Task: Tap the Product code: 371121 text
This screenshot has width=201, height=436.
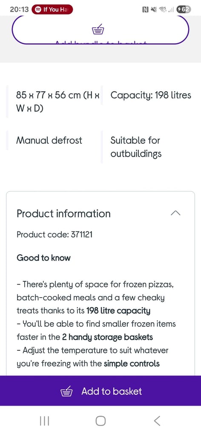Action: [55, 235]
